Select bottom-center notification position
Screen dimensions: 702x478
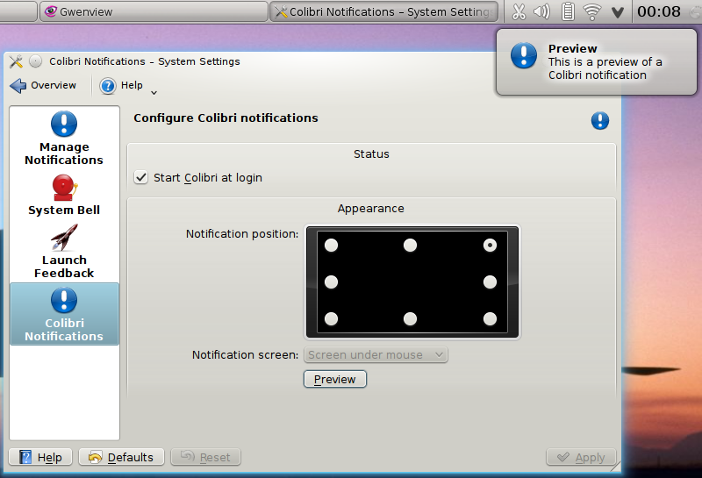click(x=410, y=318)
